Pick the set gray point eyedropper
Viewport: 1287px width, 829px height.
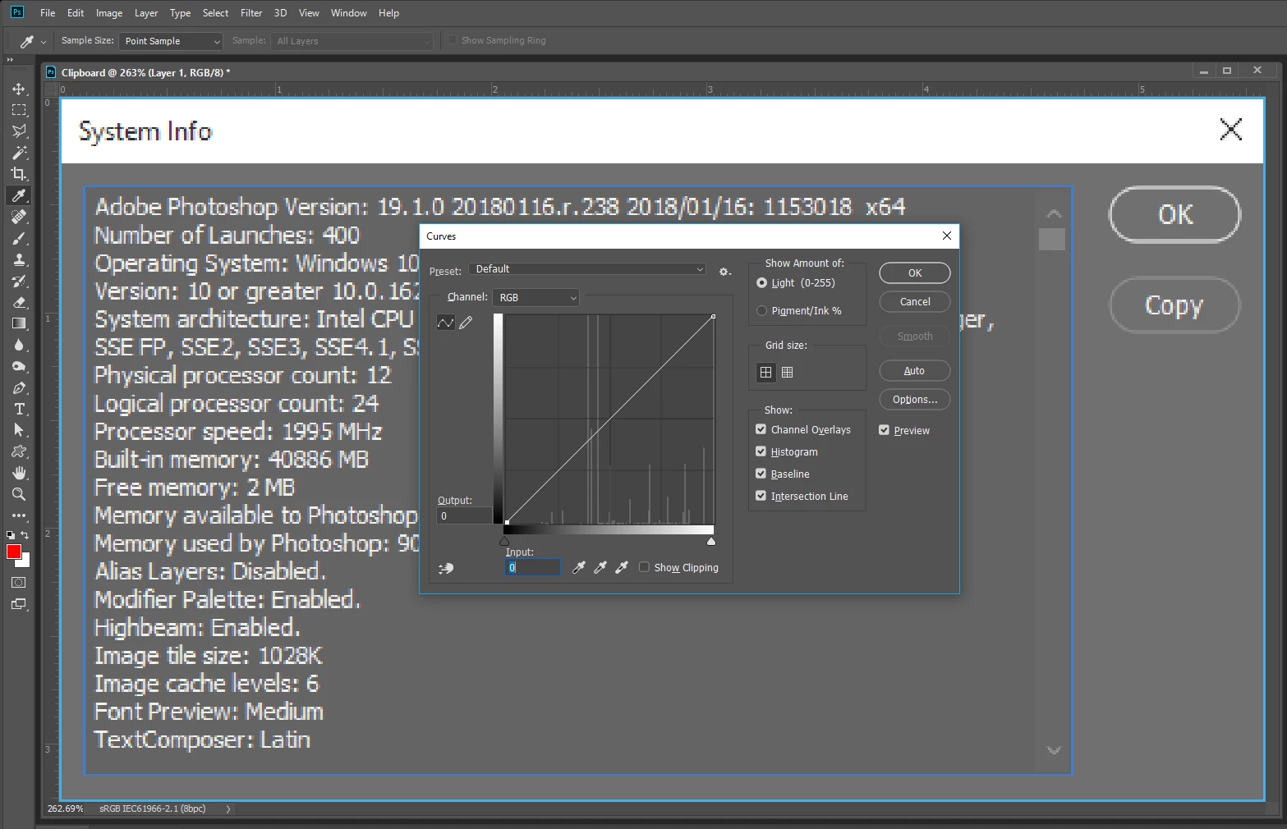(x=600, y=567)
